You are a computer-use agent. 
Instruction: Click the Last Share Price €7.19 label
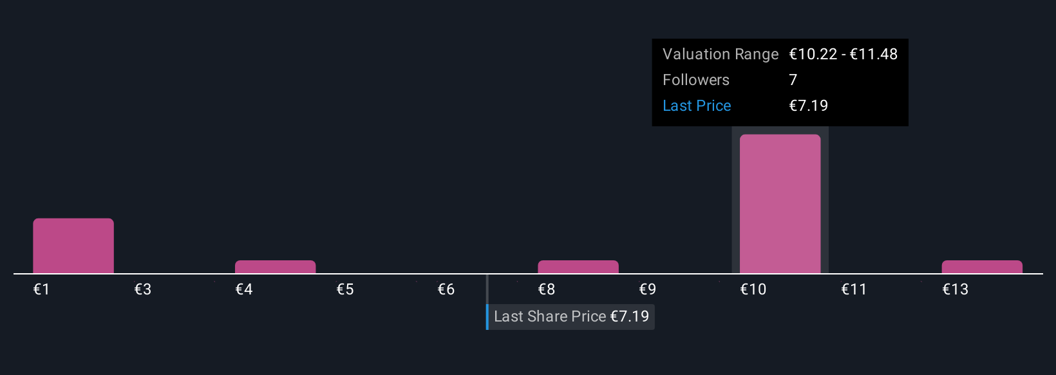(571, 316)
